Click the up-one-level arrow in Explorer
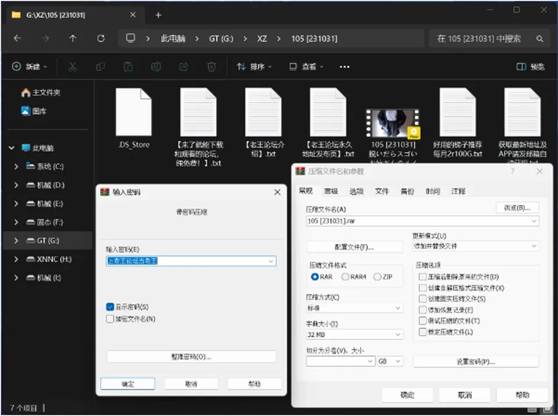Screen dimensions: 558x416 click(73, 38)
